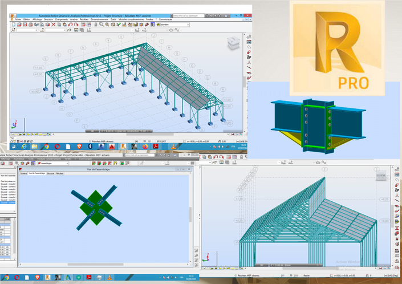The width and height of the screenshot is (402, 284).
Task: Click the Internet Explorer taskbar icon
Action: (x=24, y=147)
